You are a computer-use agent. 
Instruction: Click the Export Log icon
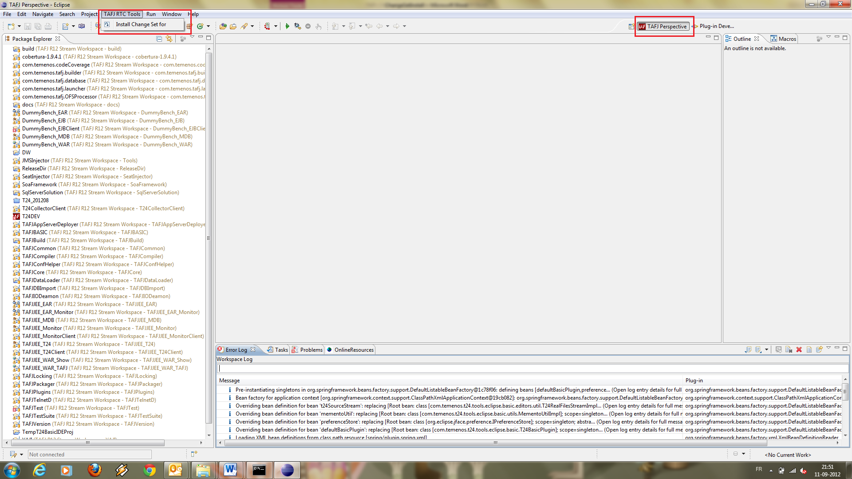coord(748,350)
